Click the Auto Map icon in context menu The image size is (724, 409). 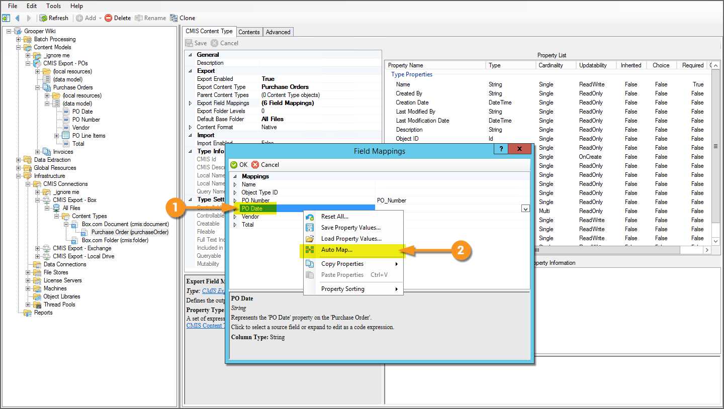point(310,250)
